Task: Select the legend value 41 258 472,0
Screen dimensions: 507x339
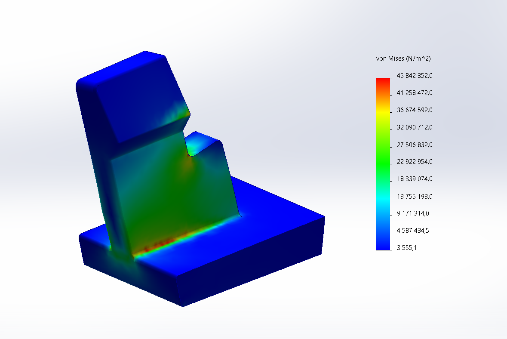Action: (415, 93)
